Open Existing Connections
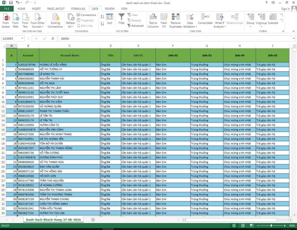The width and height of the screenshot is (297, 230). (x=55, y=21)
